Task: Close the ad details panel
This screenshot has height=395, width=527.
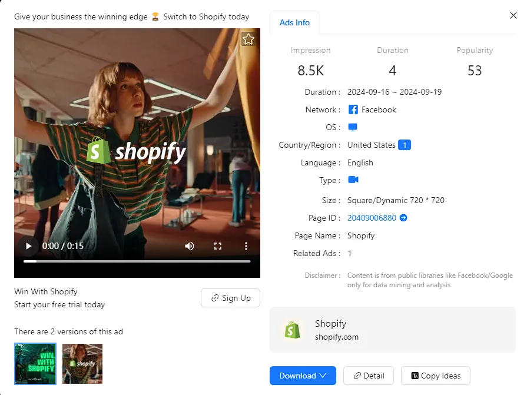Action: [513, 16]
